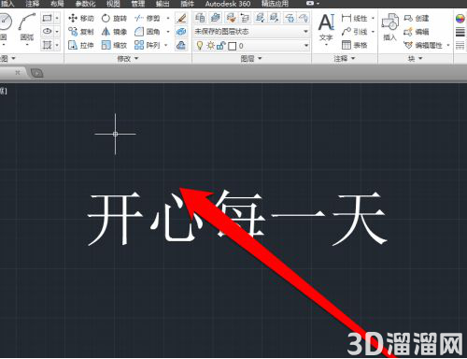The width and height of the screenshot is (467, 359).
Task: Click the Edit Attributes (编辑属性) tool
Action: (x=423, y=45)
